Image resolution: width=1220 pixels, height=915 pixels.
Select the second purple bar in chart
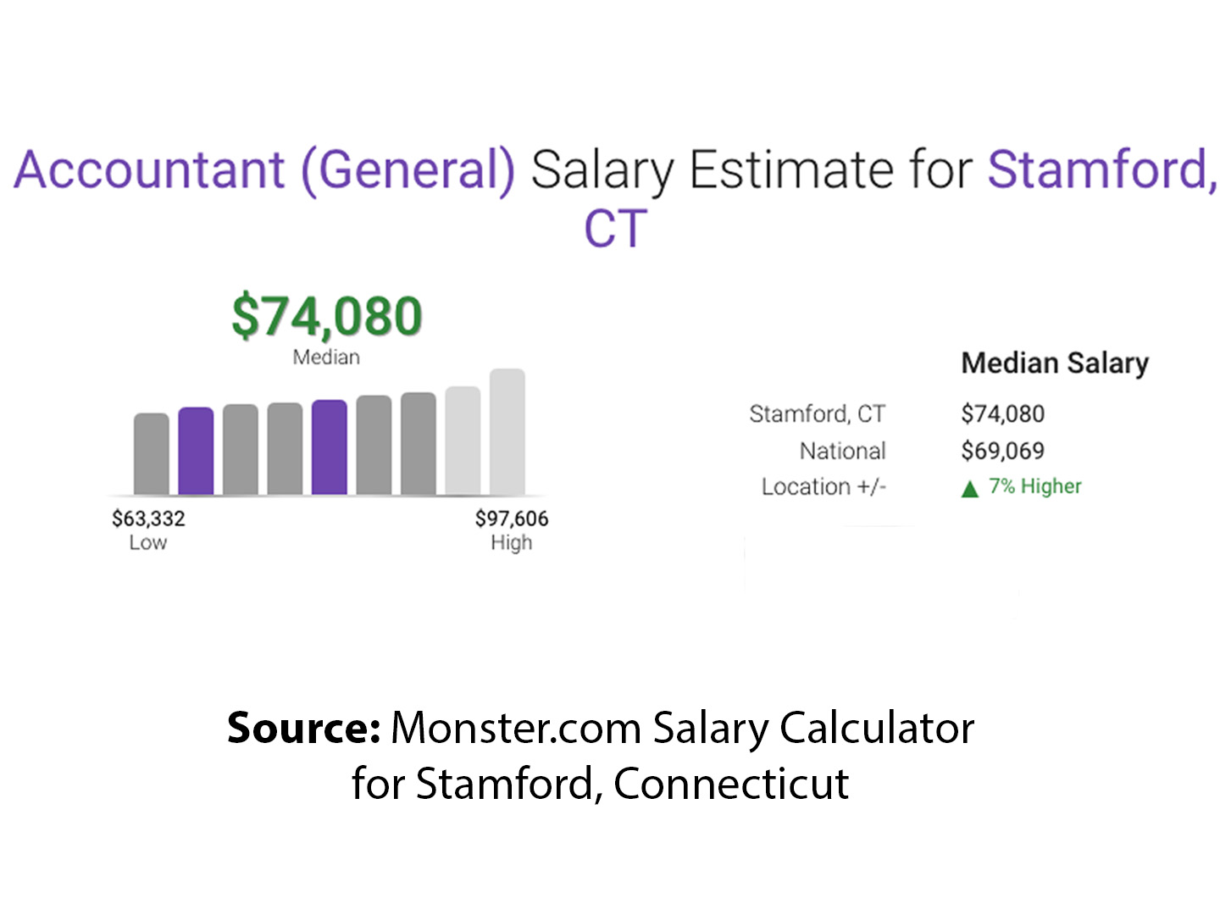tap(330, 446)
